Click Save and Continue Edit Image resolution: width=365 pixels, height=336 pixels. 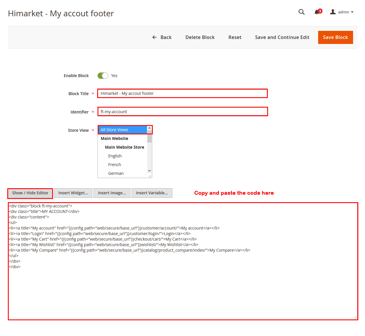point(282,37)
